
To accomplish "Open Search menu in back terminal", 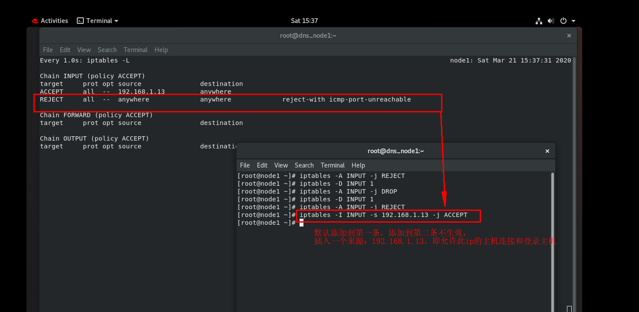I will (107, 50).
